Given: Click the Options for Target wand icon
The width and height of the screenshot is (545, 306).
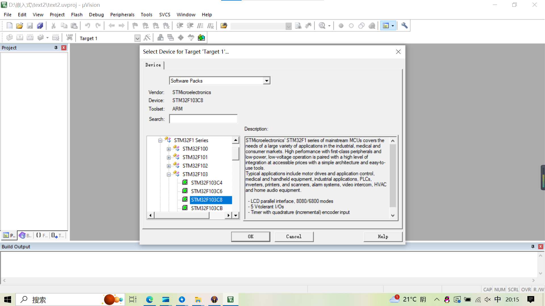Looking at the screenshot, I should pos(147,37).
